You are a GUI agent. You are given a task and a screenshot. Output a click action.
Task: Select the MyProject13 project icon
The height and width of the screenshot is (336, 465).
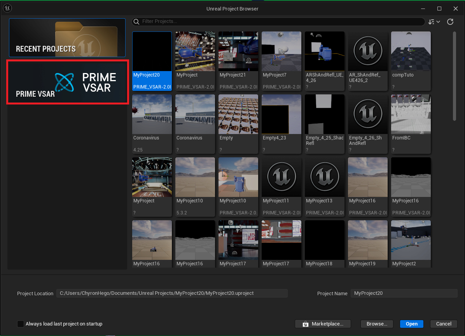325,177
